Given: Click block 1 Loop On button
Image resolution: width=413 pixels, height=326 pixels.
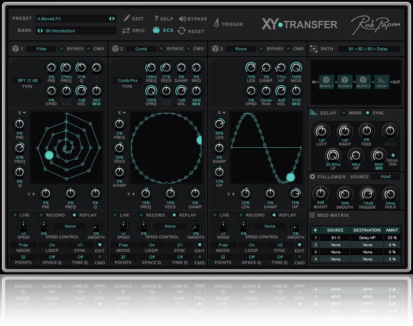Looking at the screenshot, I should pyautogui.click(x=52, y=245).
